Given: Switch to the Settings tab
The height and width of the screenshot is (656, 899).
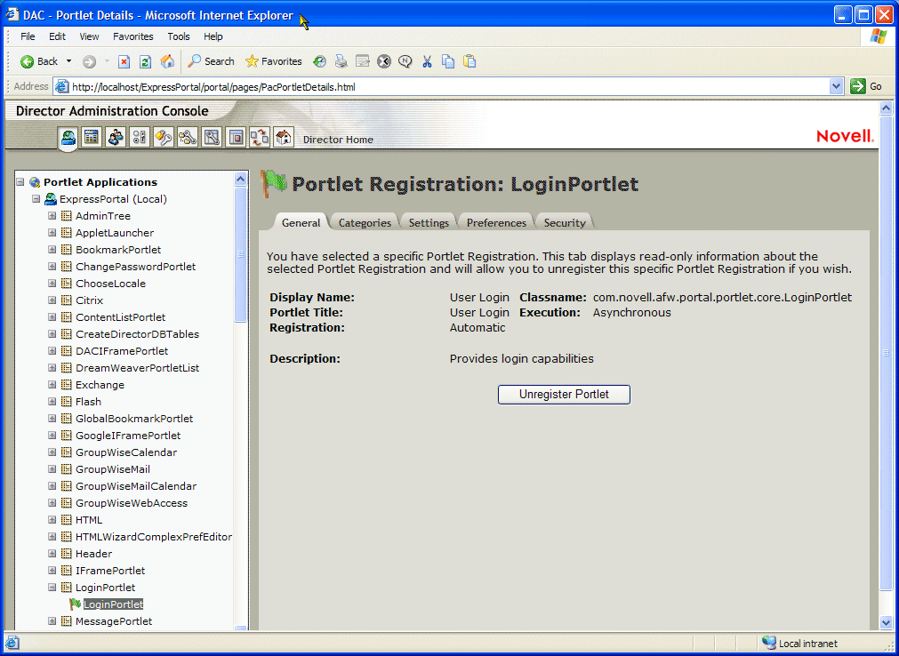Looking at the screenshot, I should click(429, 222).
